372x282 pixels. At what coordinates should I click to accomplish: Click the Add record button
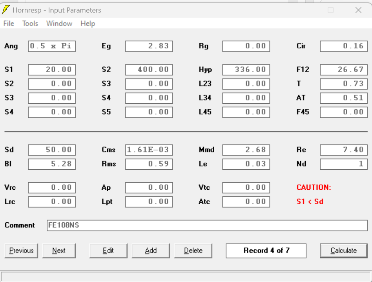(x=151, y=251)
